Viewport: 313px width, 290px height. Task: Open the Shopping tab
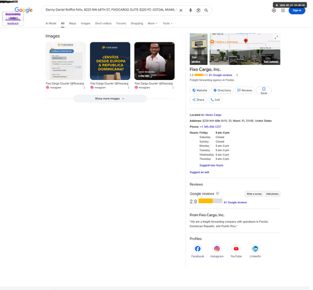pos(137,23)
